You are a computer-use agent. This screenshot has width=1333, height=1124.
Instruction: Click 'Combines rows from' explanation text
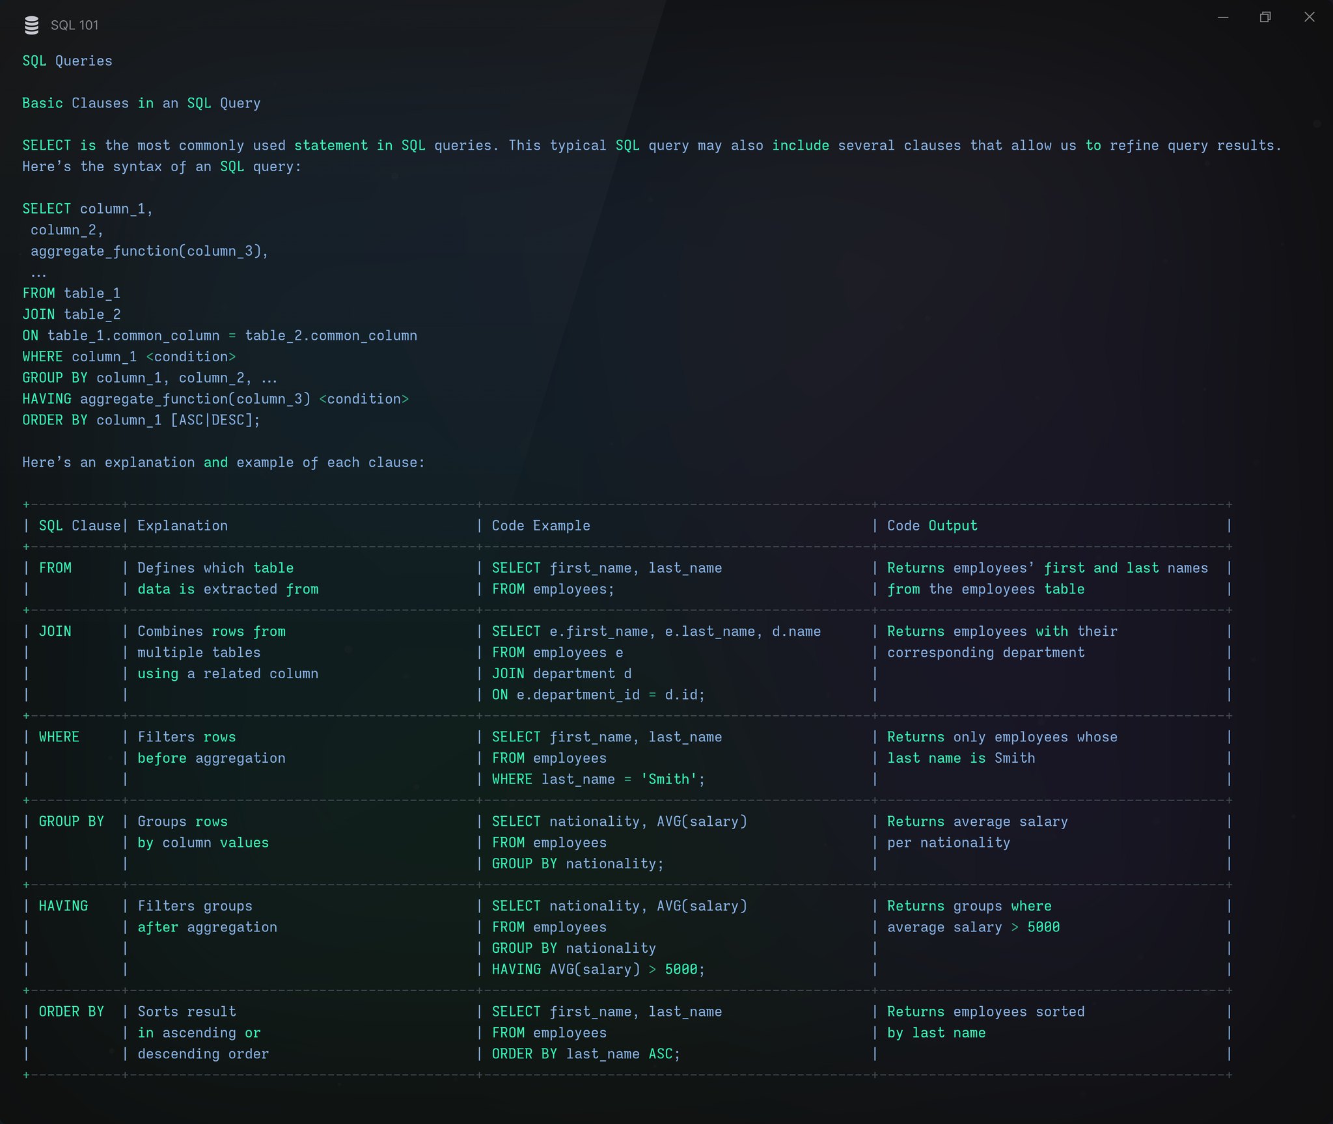click(x=212, y=631)
